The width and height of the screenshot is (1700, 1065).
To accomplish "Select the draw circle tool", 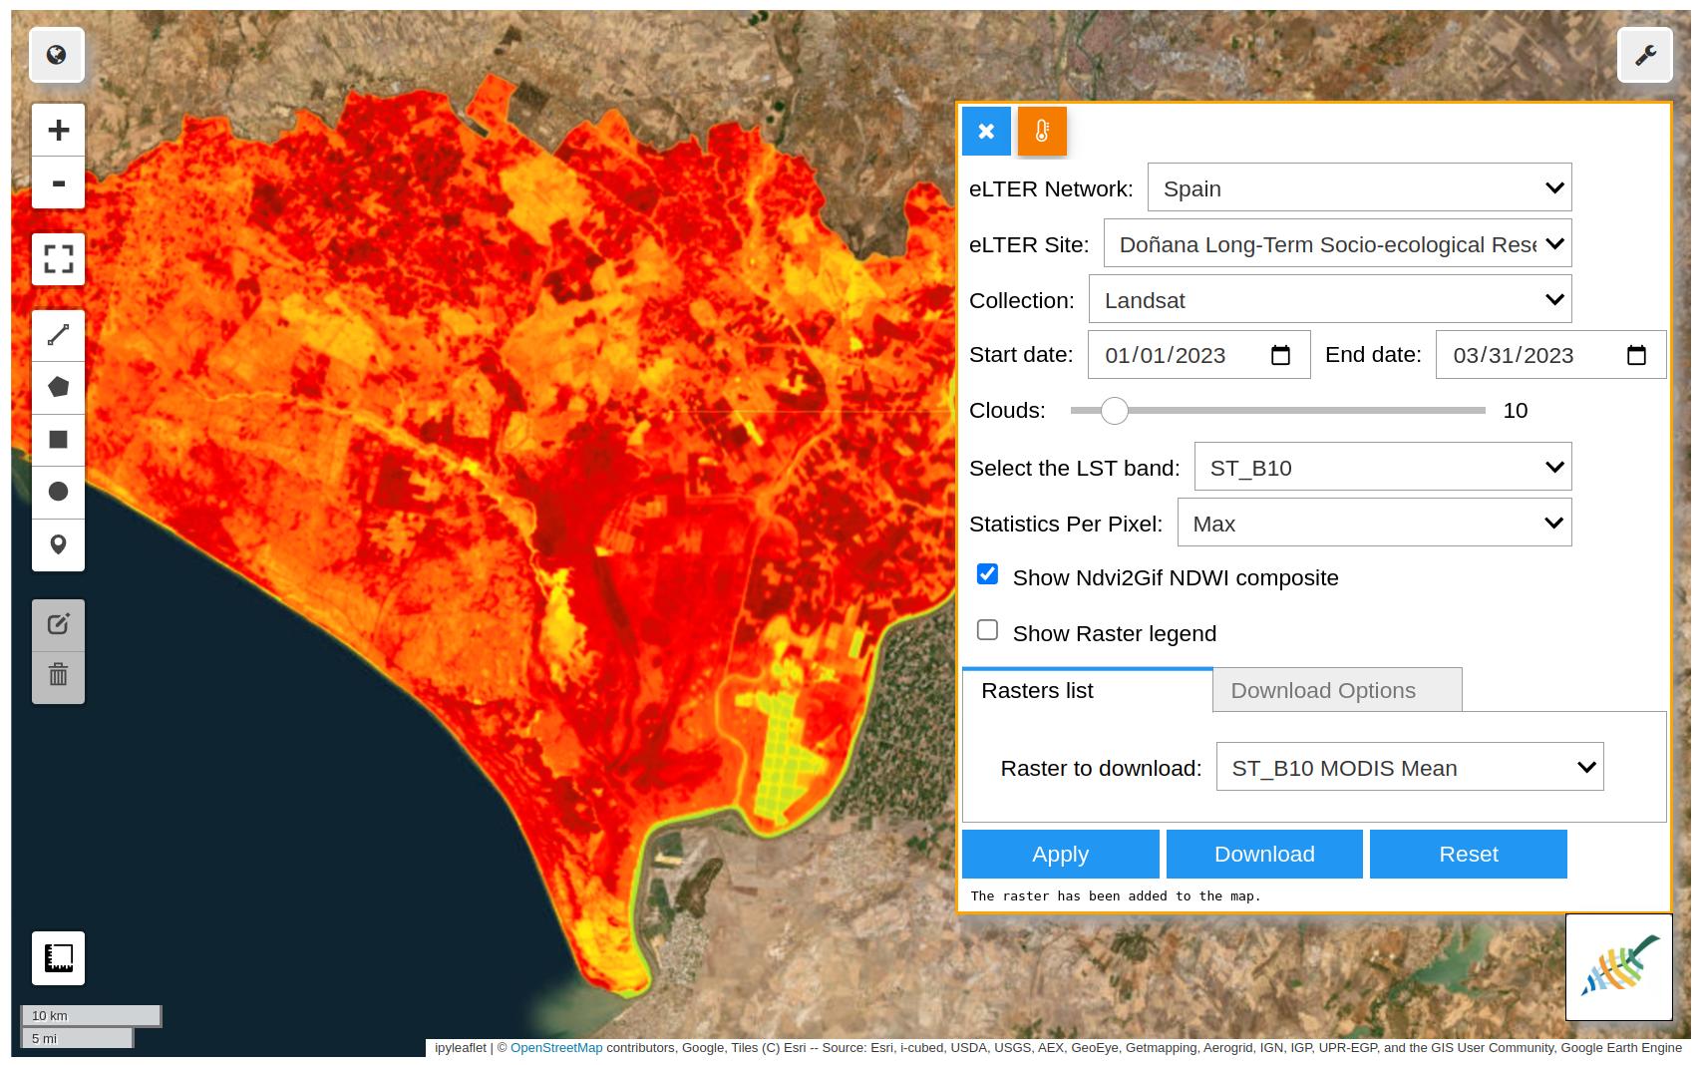I will pyautogui.click(x=58, y=492).
